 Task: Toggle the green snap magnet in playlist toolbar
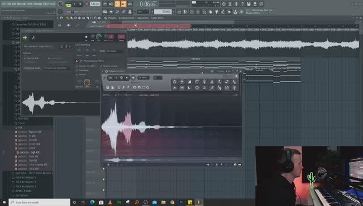point(61,18)
